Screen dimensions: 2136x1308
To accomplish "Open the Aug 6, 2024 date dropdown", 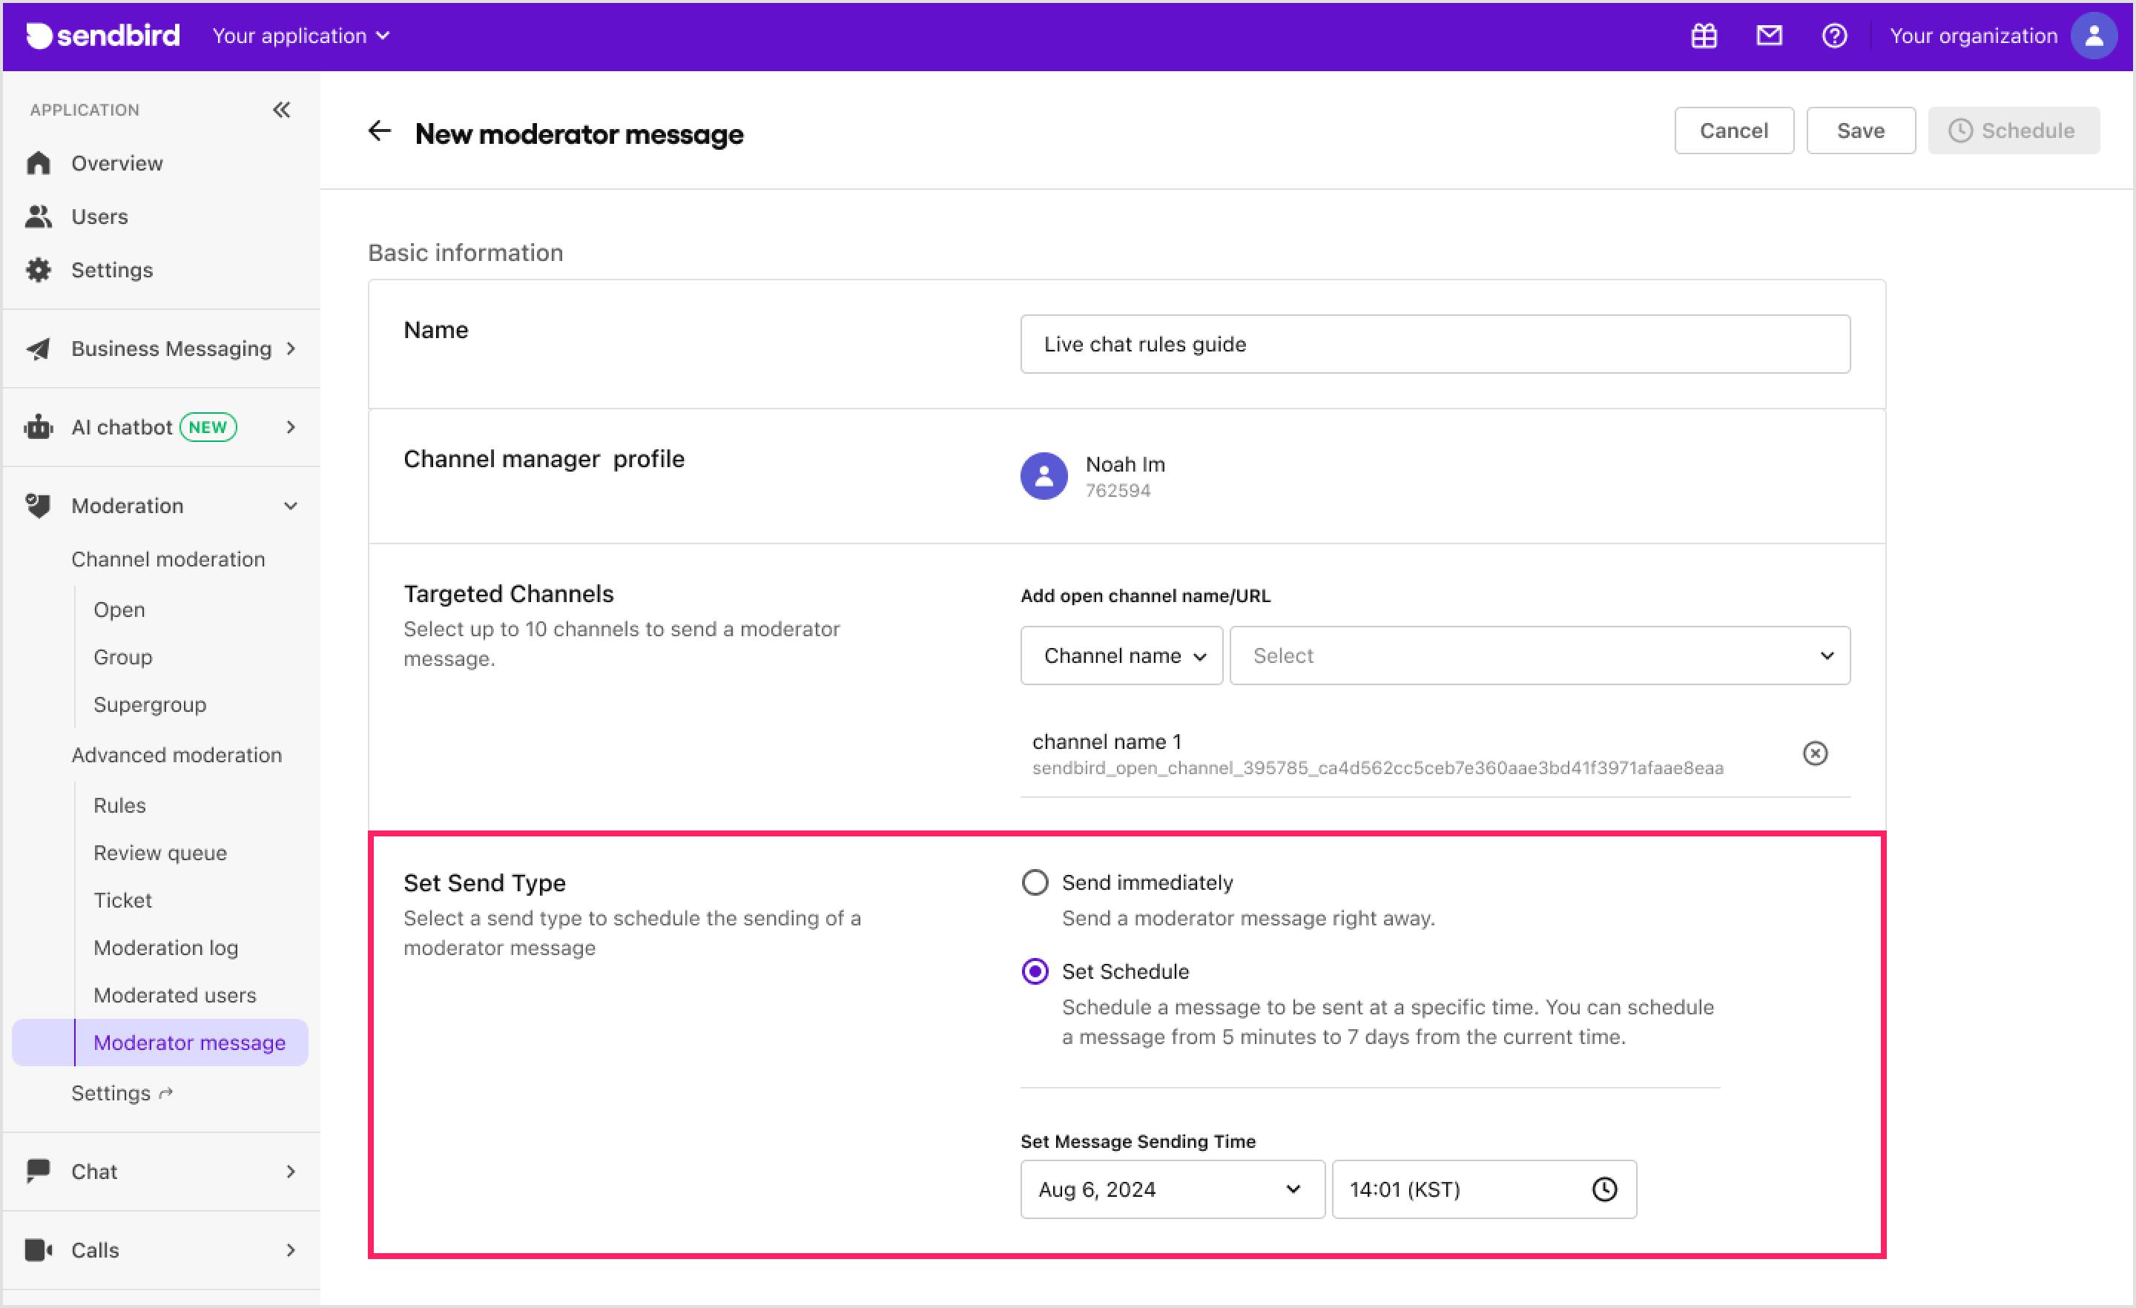I will click(1172, 1189).
